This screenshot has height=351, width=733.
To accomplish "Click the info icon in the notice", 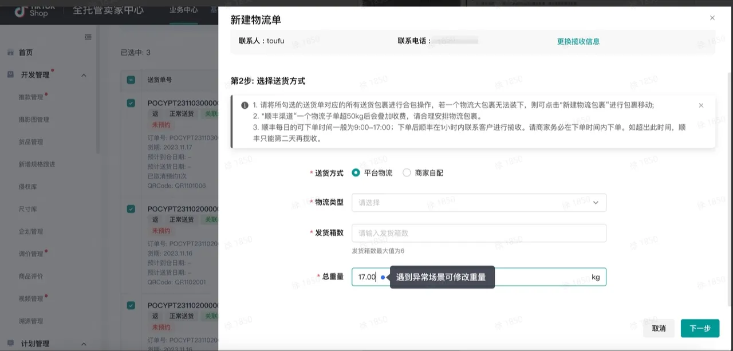I will (245, 105).
